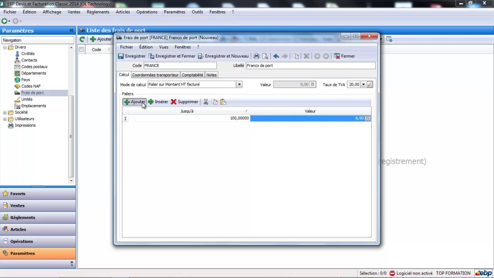
Task: Open the Mode de calcul dropdown arrow
Action: [x=239, y=84]
